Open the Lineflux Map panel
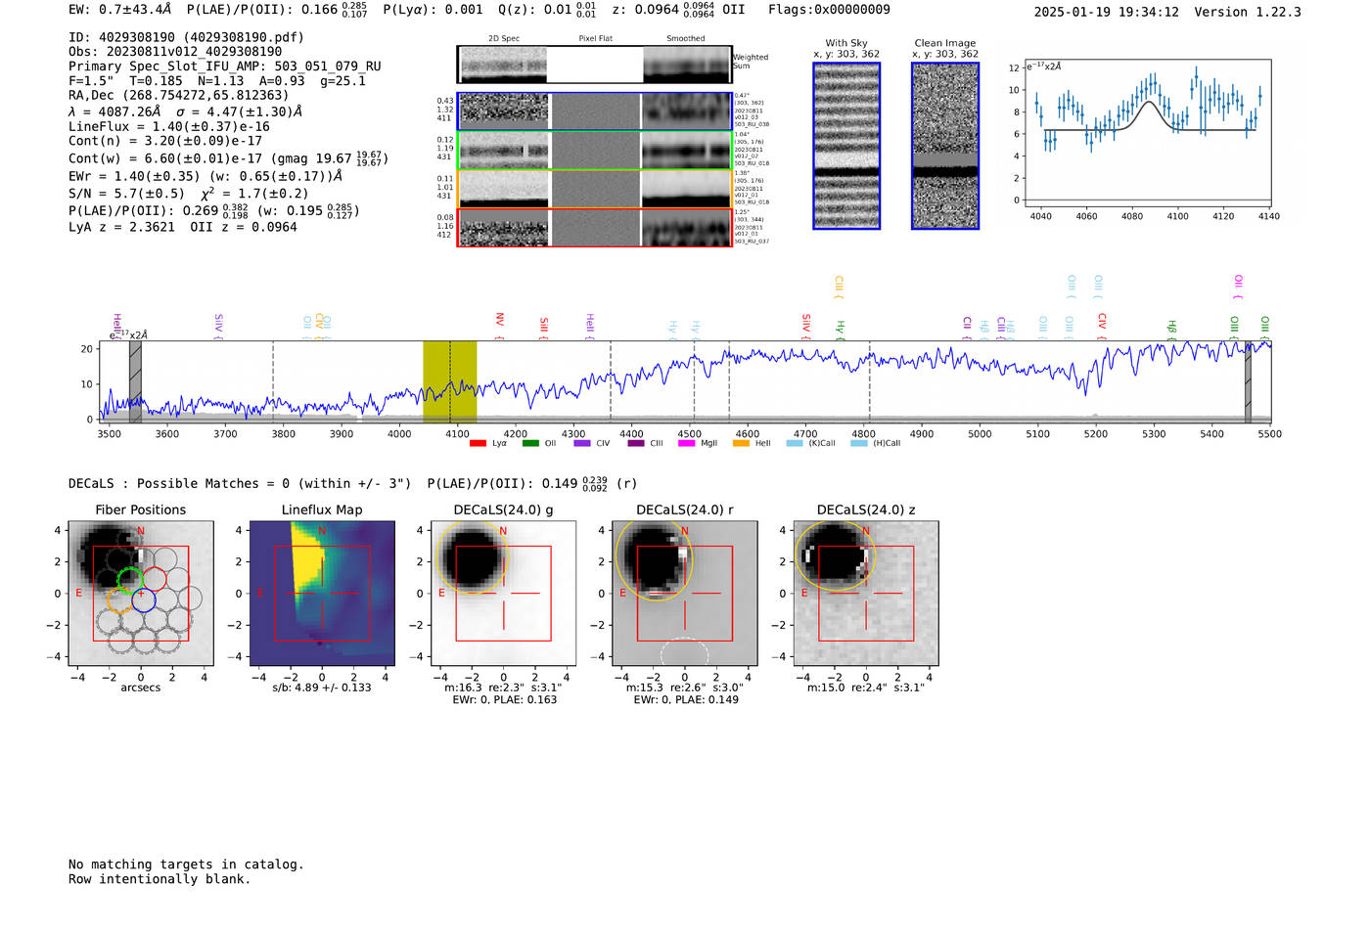1370x932 pixels. [322, 593]
